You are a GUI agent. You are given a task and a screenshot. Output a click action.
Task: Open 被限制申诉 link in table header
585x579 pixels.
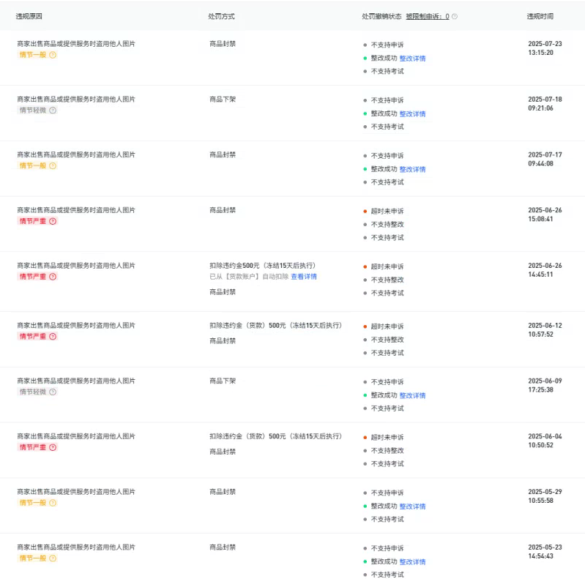[x=427, y=16]
